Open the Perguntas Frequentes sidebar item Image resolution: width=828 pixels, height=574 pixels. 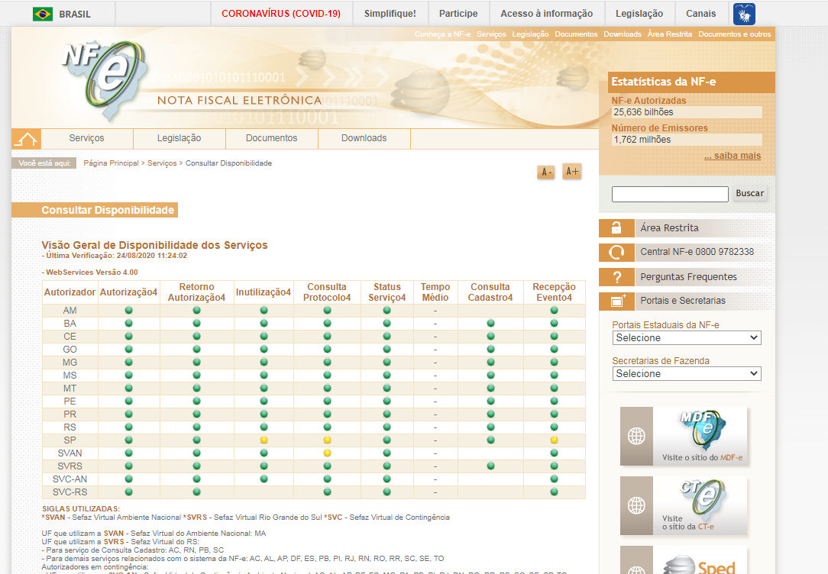coord(688,277)
